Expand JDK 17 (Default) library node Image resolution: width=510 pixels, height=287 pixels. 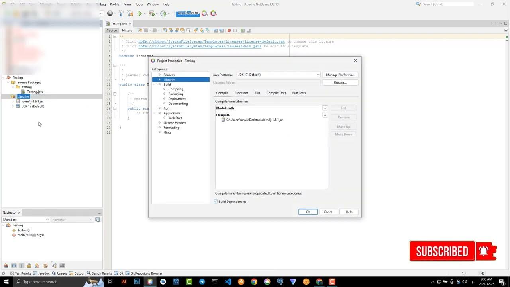tap(13, 106)
